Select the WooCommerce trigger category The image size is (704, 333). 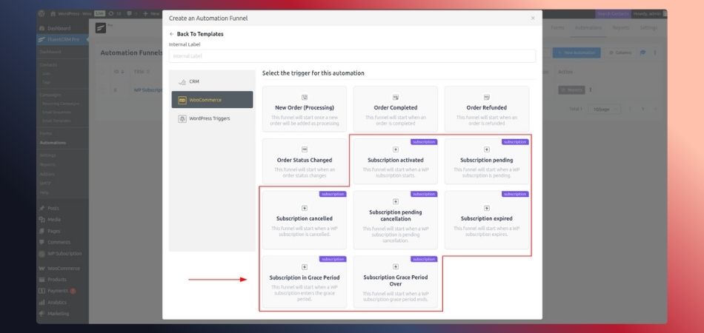(212, 100)
